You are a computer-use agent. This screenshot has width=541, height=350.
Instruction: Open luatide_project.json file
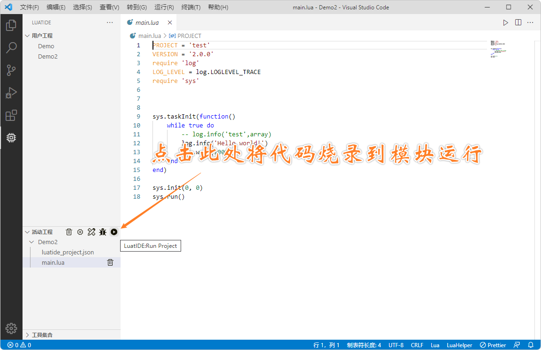point(68,252)
